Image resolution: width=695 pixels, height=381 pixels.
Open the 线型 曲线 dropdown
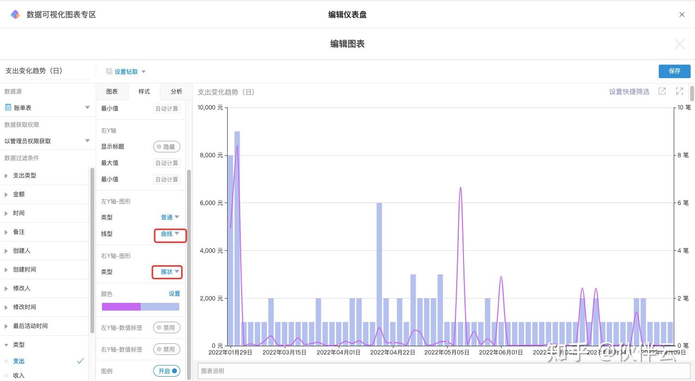170,234
